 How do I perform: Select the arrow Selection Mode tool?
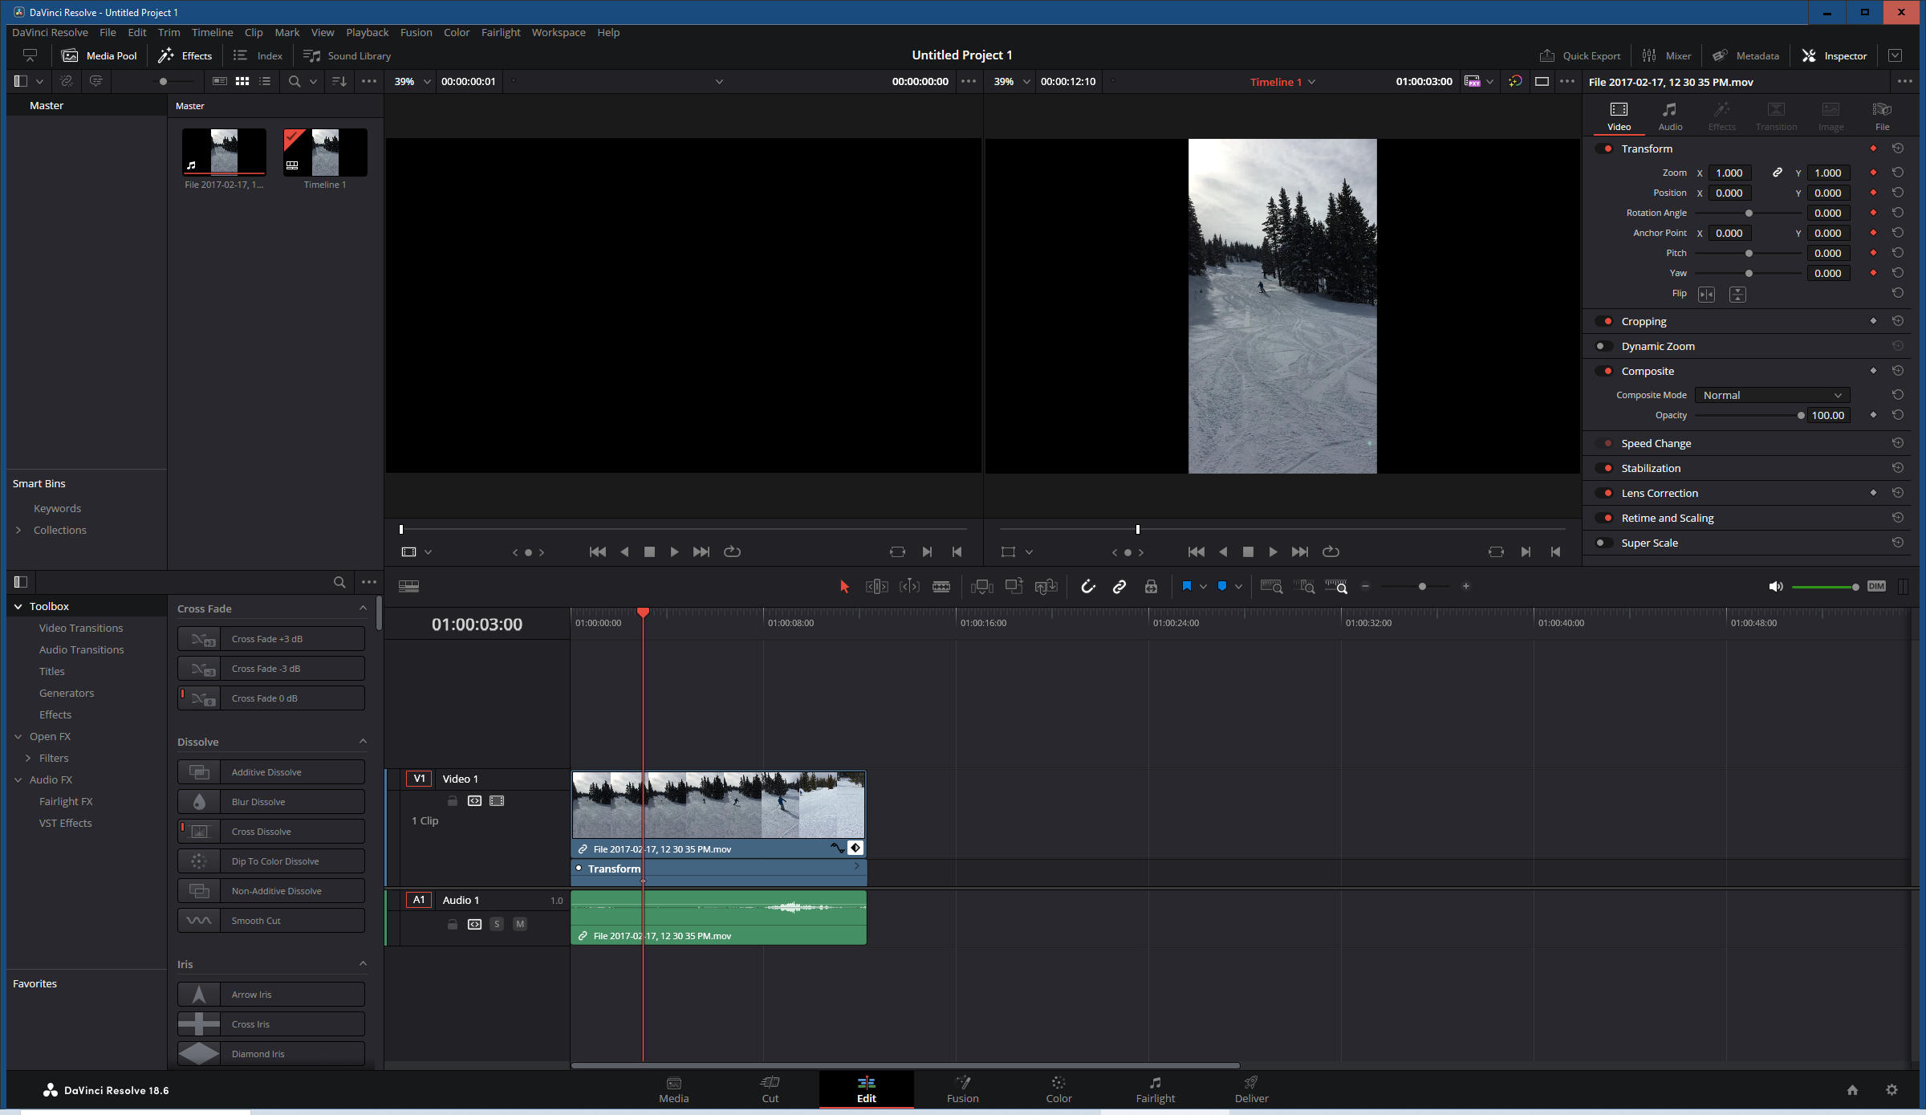[843, 587]
